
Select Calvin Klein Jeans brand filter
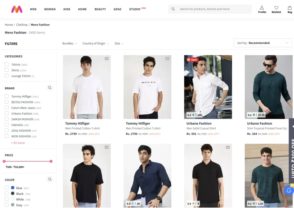point(7,108)
